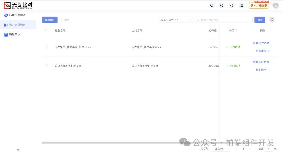283x154 pixels.
Task: Toggle the select-all checkbox in table header
Action: click(x=46, y=31)
